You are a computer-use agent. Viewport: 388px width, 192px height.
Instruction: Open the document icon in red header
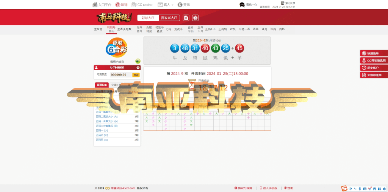[x=186, y=18]
